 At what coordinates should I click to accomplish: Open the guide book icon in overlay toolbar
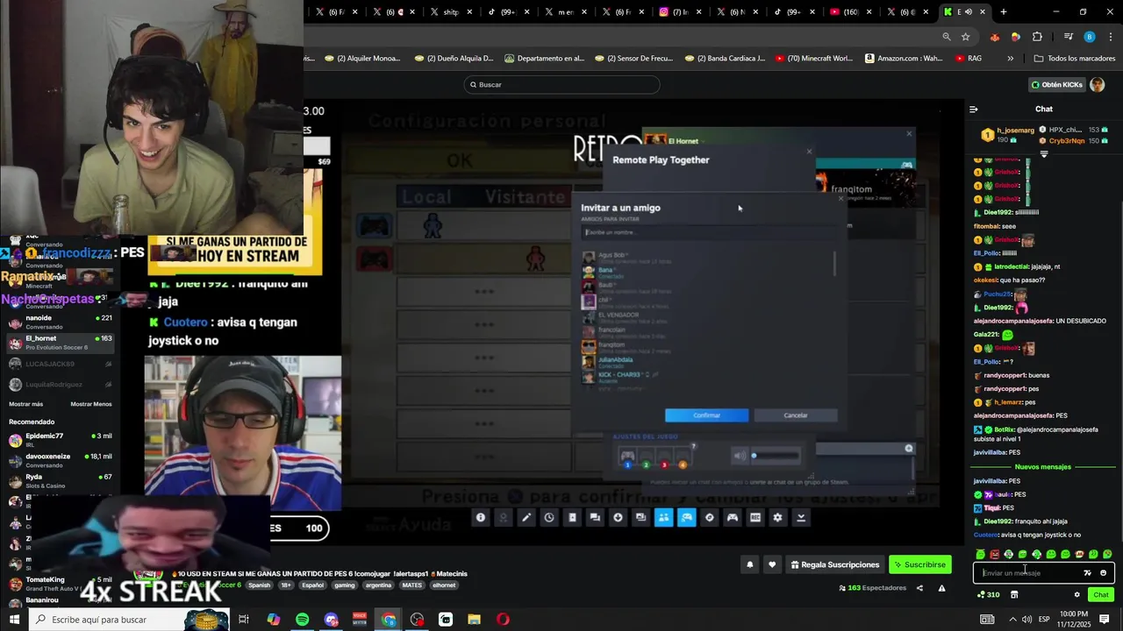tap(572, 518)
